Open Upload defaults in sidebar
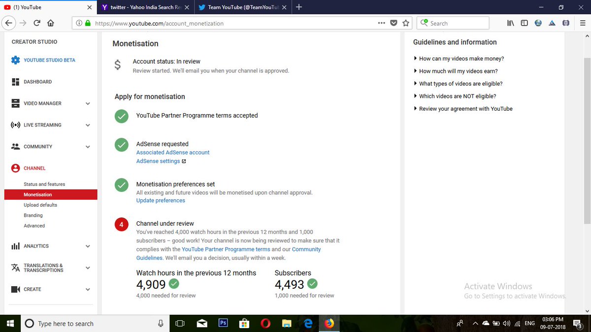Screen dimensions: 591x332 click(x=40, y=205)
